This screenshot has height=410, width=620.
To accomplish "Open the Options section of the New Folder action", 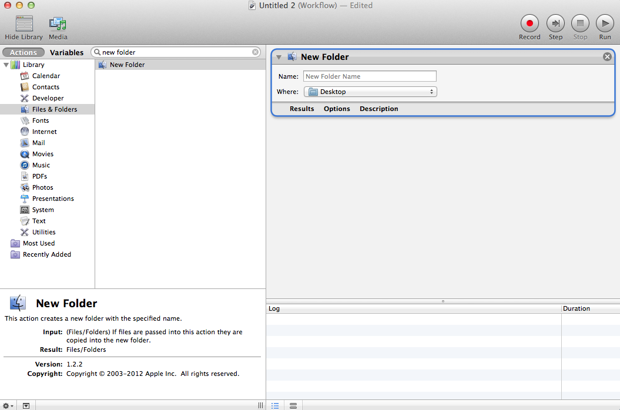I will tap(337, 109).
